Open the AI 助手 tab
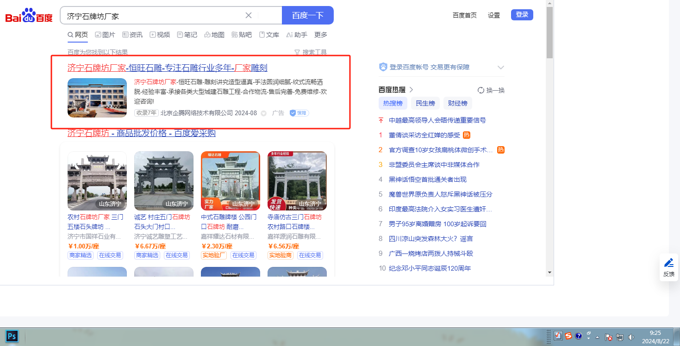 297,35
